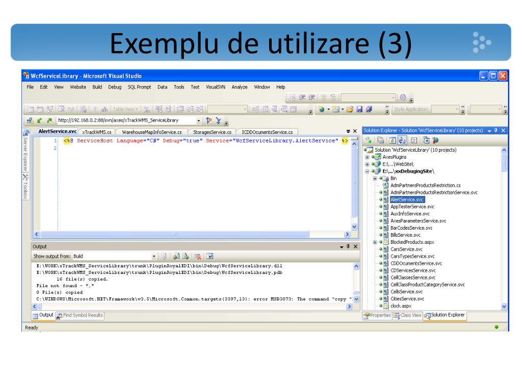Expand the E:\...\WebSite\ project node
The height and width of the screenshot is (391, 522).
(367, 164)
